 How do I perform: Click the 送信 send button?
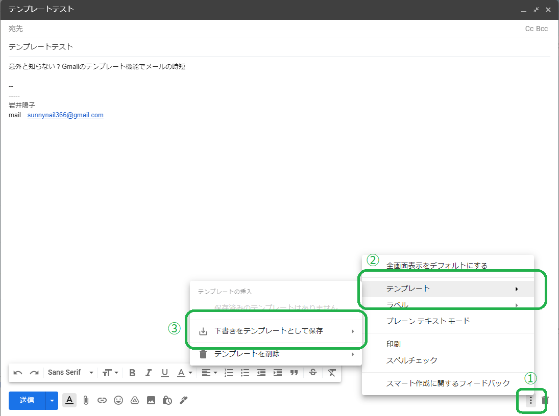click(27, 400)
